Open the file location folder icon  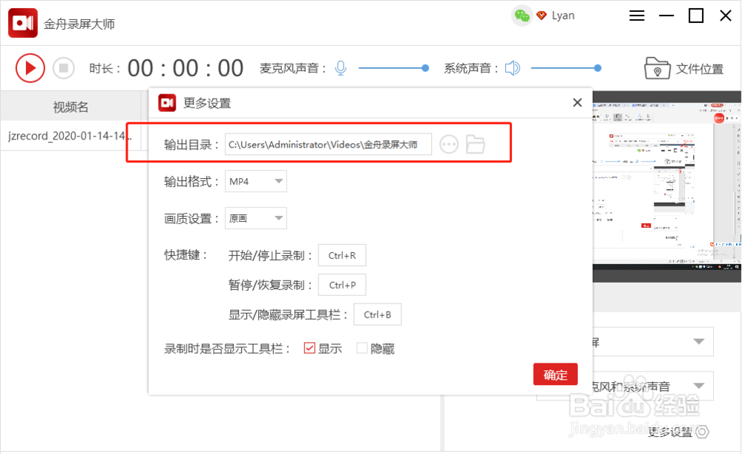tap(657, 68)
